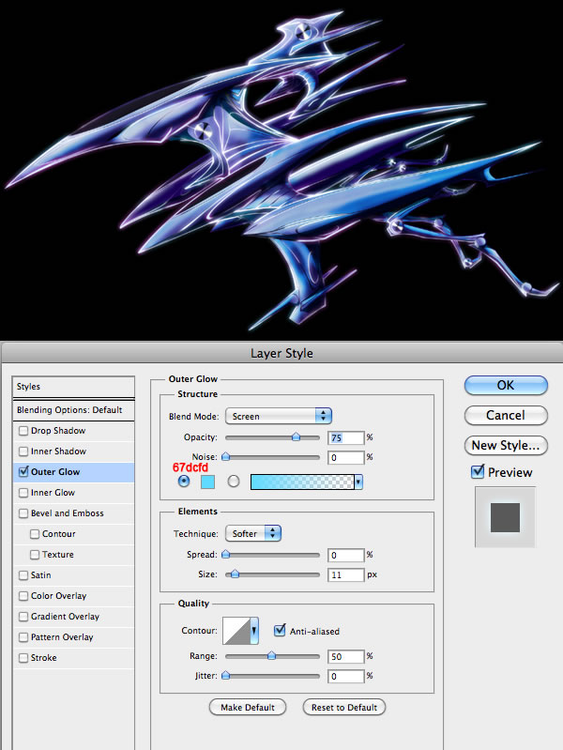Click the Spread value field
This screenshot has height=750, width=563.
coord(346,556)
